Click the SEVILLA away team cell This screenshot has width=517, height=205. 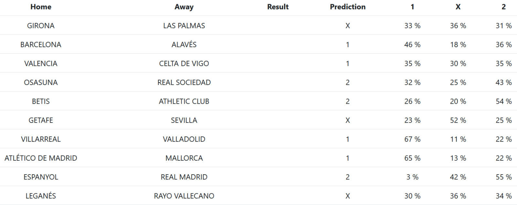184,120
